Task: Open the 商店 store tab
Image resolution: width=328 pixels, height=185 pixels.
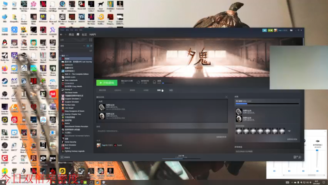Action: click(71, 35)
